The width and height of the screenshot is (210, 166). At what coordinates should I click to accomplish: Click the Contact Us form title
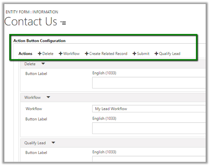point(31,22)
